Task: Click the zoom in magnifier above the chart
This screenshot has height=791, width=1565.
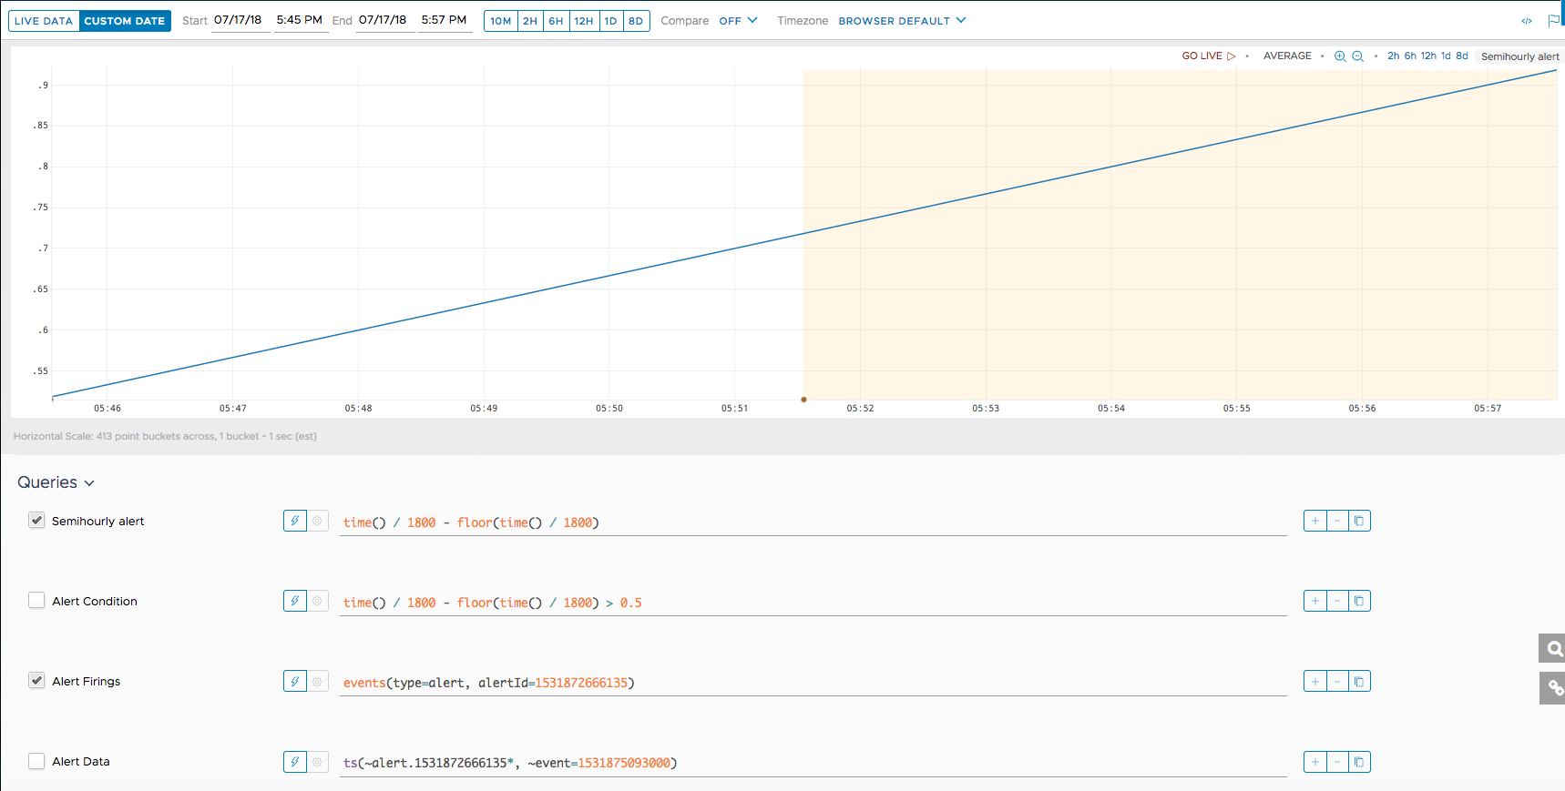Action: click(1339, 56)
